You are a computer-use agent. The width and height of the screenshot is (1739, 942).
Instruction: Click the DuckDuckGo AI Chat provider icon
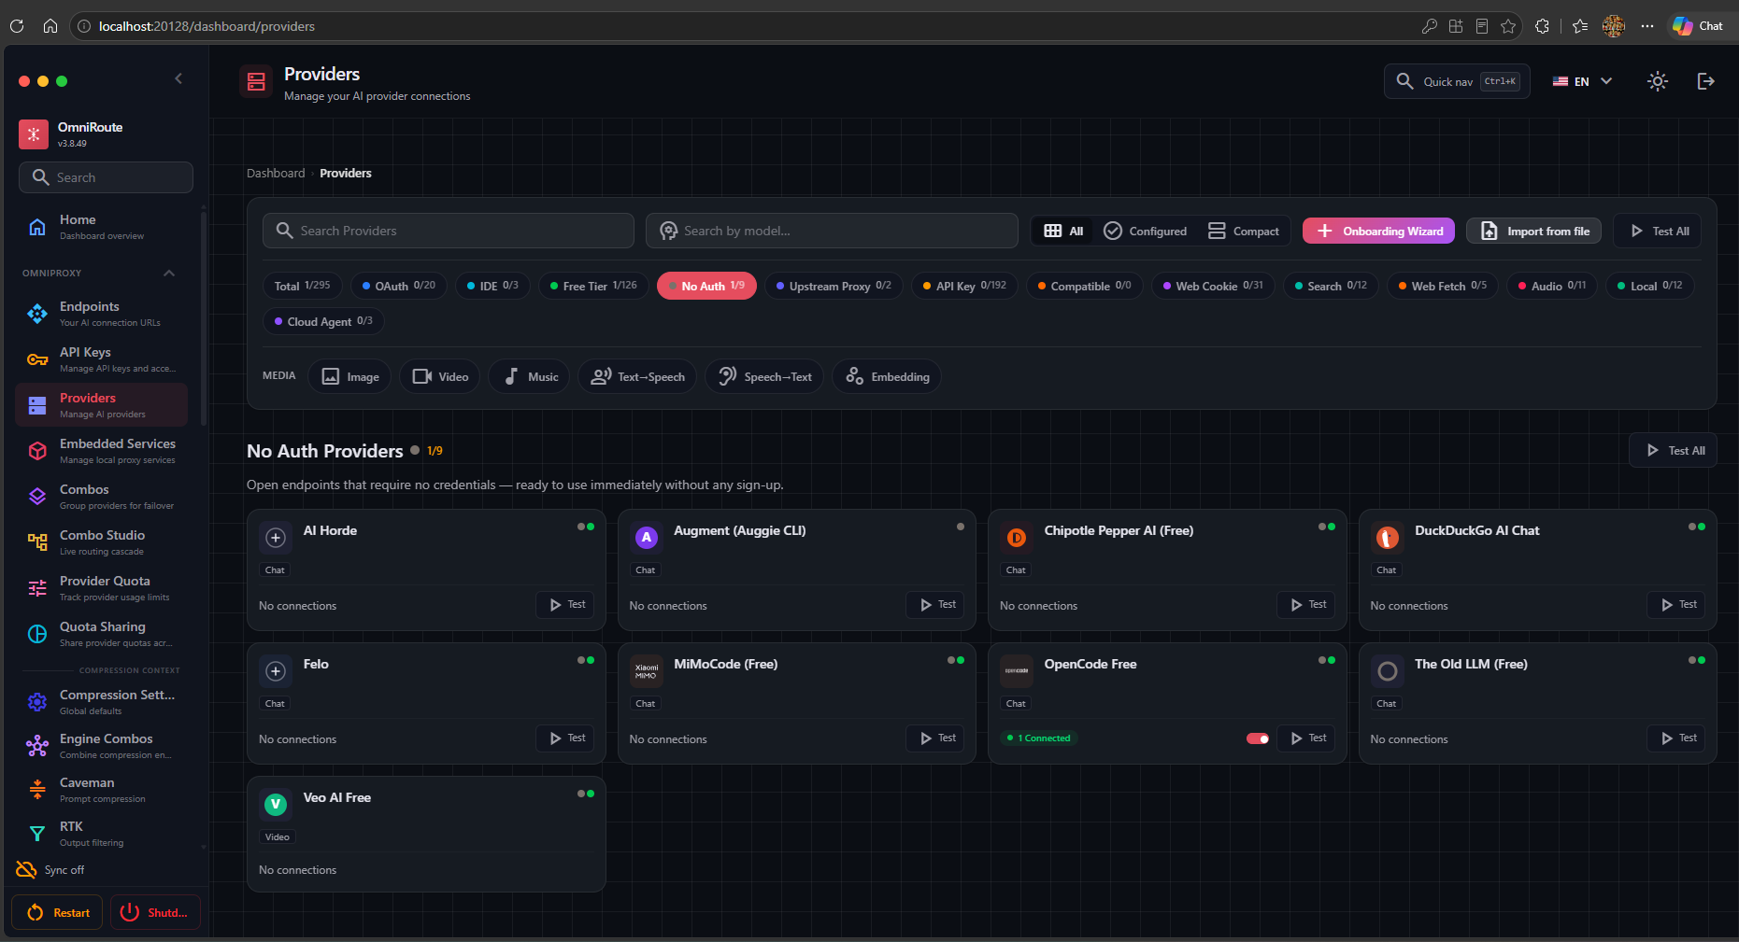tap(1388, 538)
